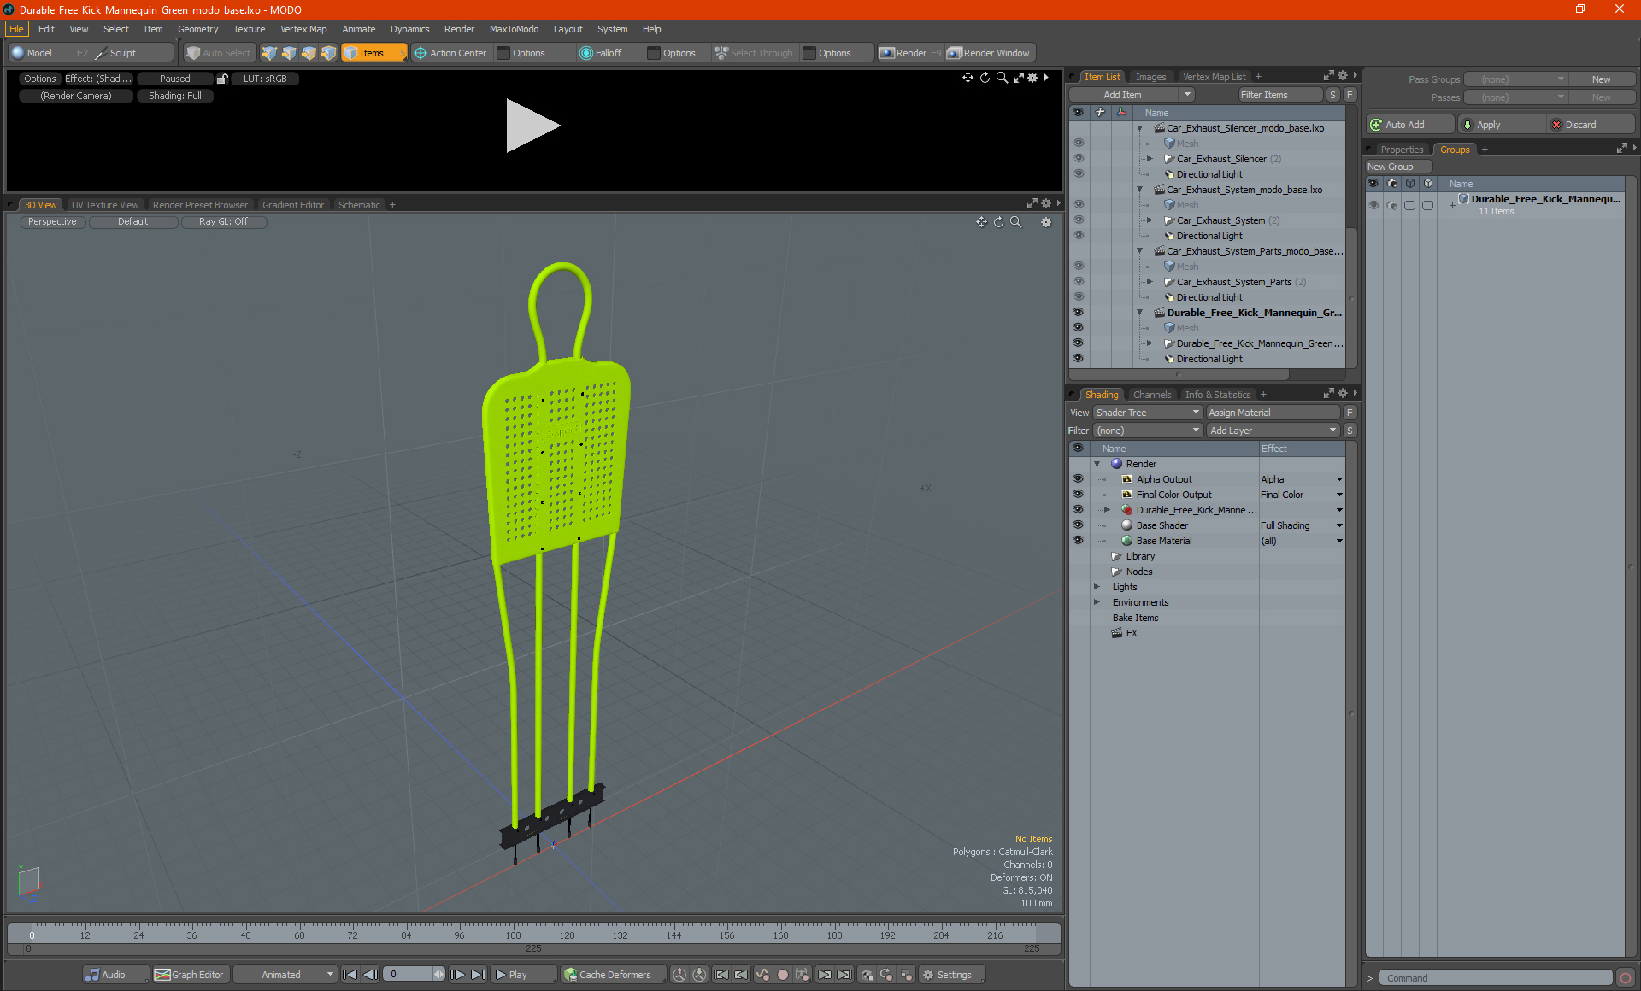Image resolution: width=1641 pixels, height=991 pixels.
Task: Toggle visibility of Base Material layer
Action: (x=1079, y=541)
